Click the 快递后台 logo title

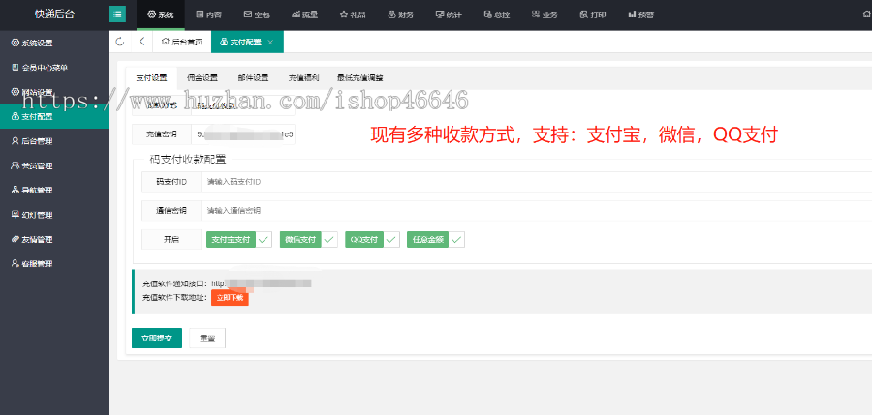click(x=54, y=15)
